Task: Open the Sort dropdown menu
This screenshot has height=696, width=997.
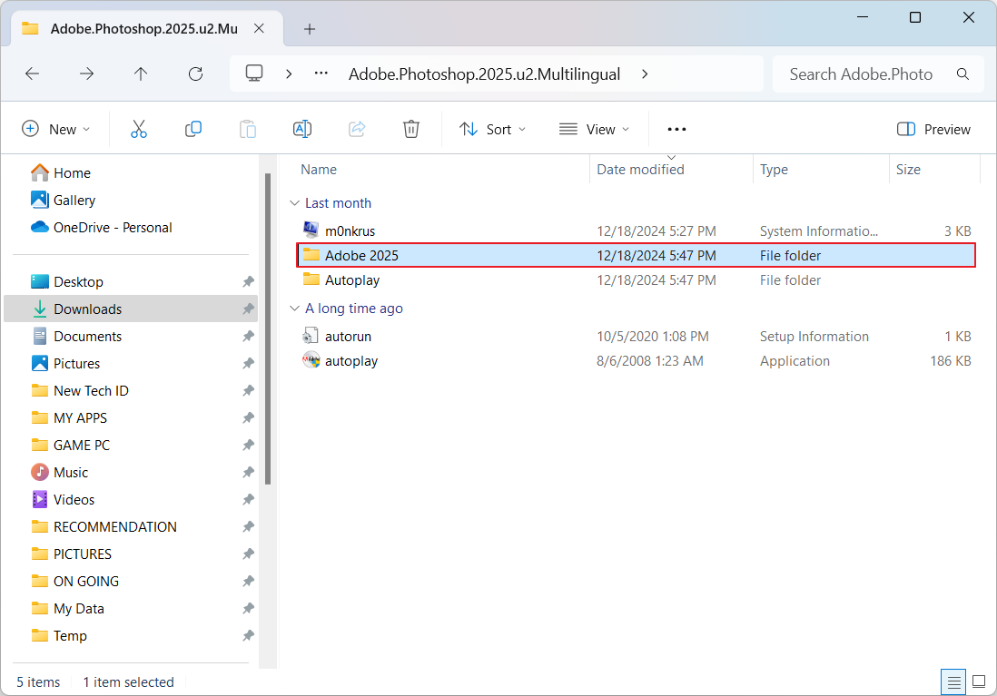Action: (x=493, y=129)
